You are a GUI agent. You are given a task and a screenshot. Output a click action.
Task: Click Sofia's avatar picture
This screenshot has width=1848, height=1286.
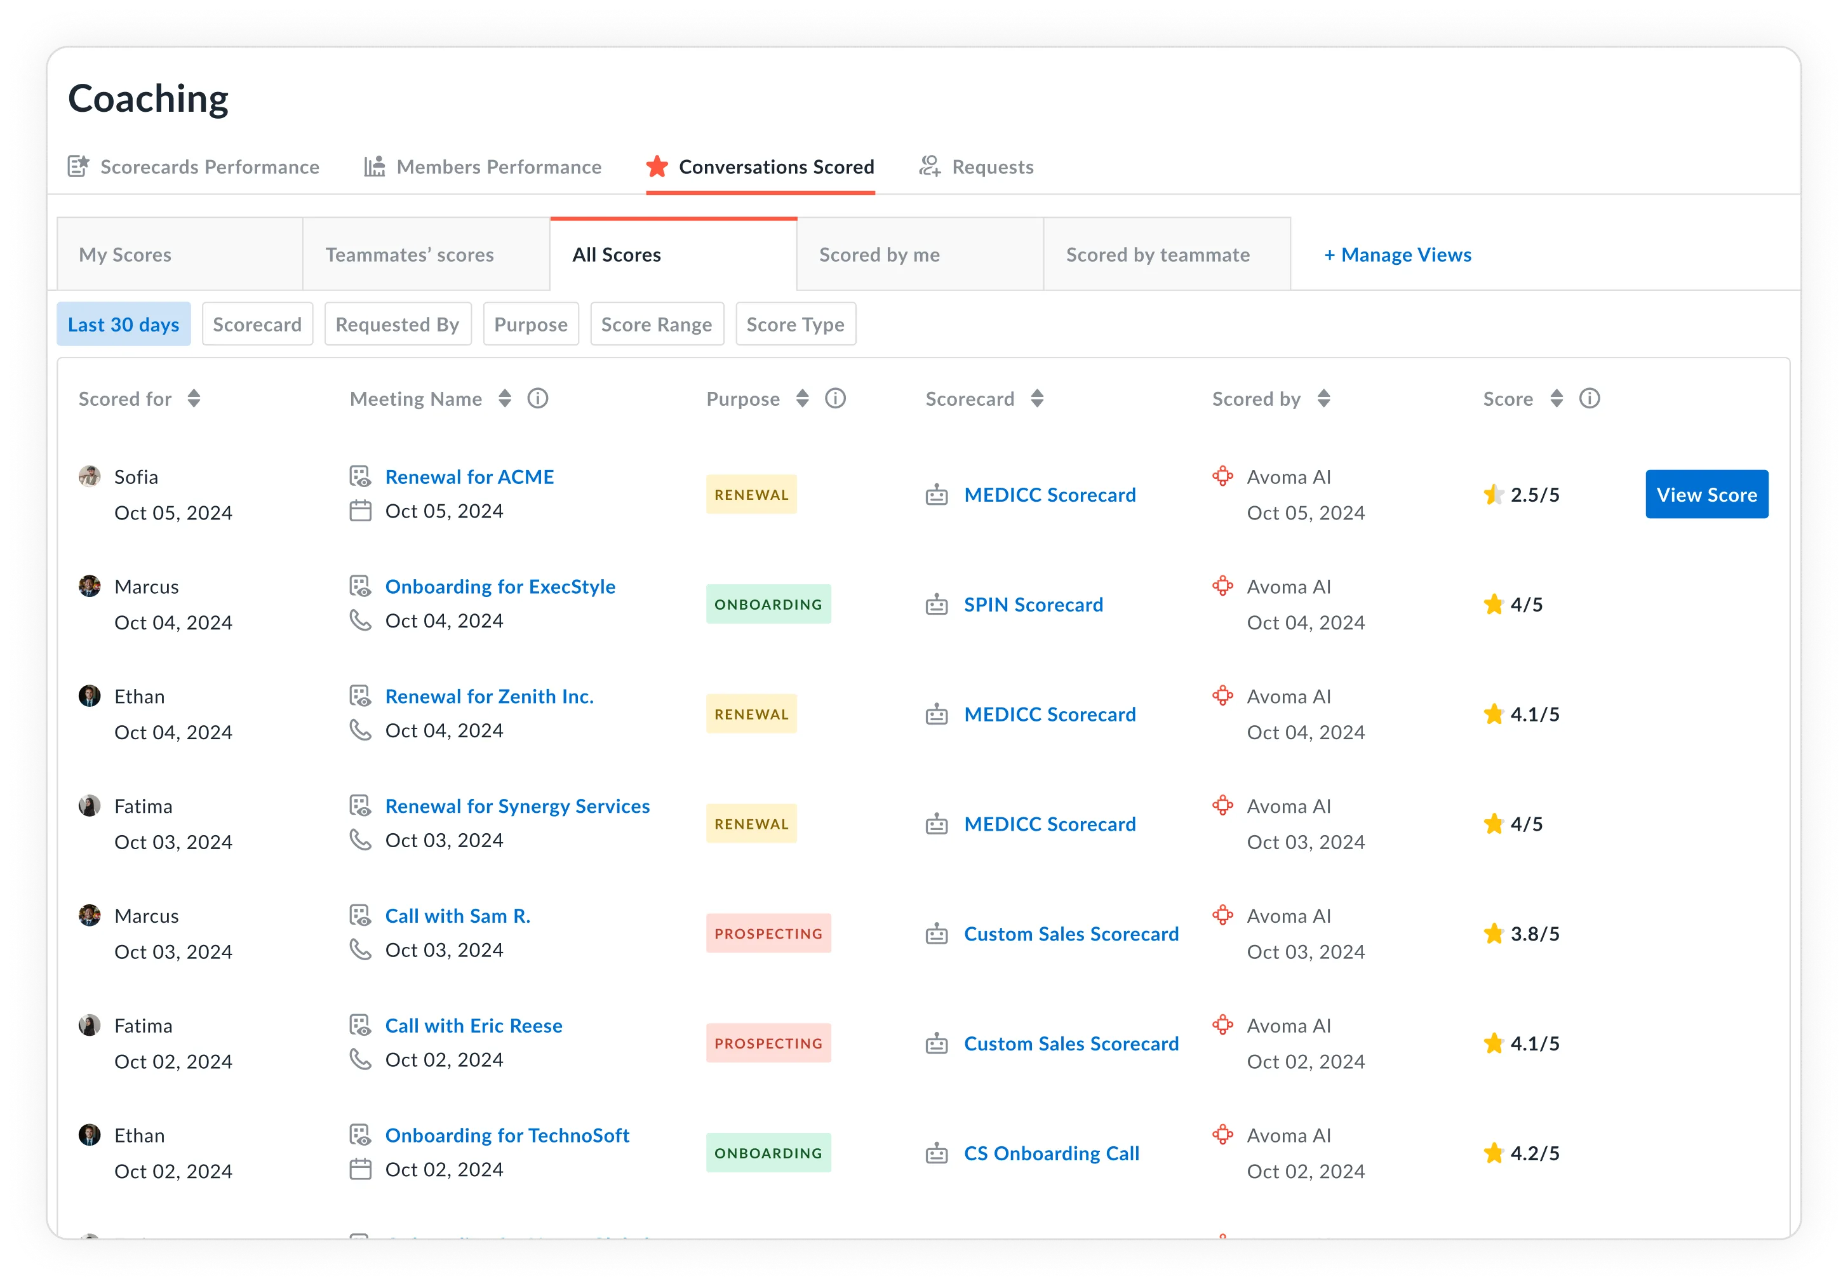[x=90, y=476]
